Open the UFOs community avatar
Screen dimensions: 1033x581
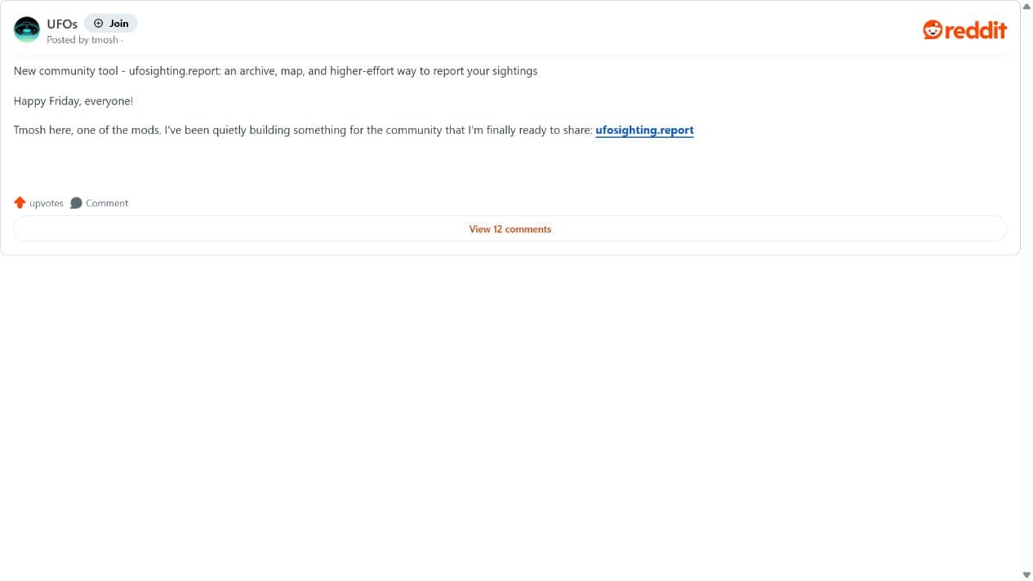pos(27,30)
